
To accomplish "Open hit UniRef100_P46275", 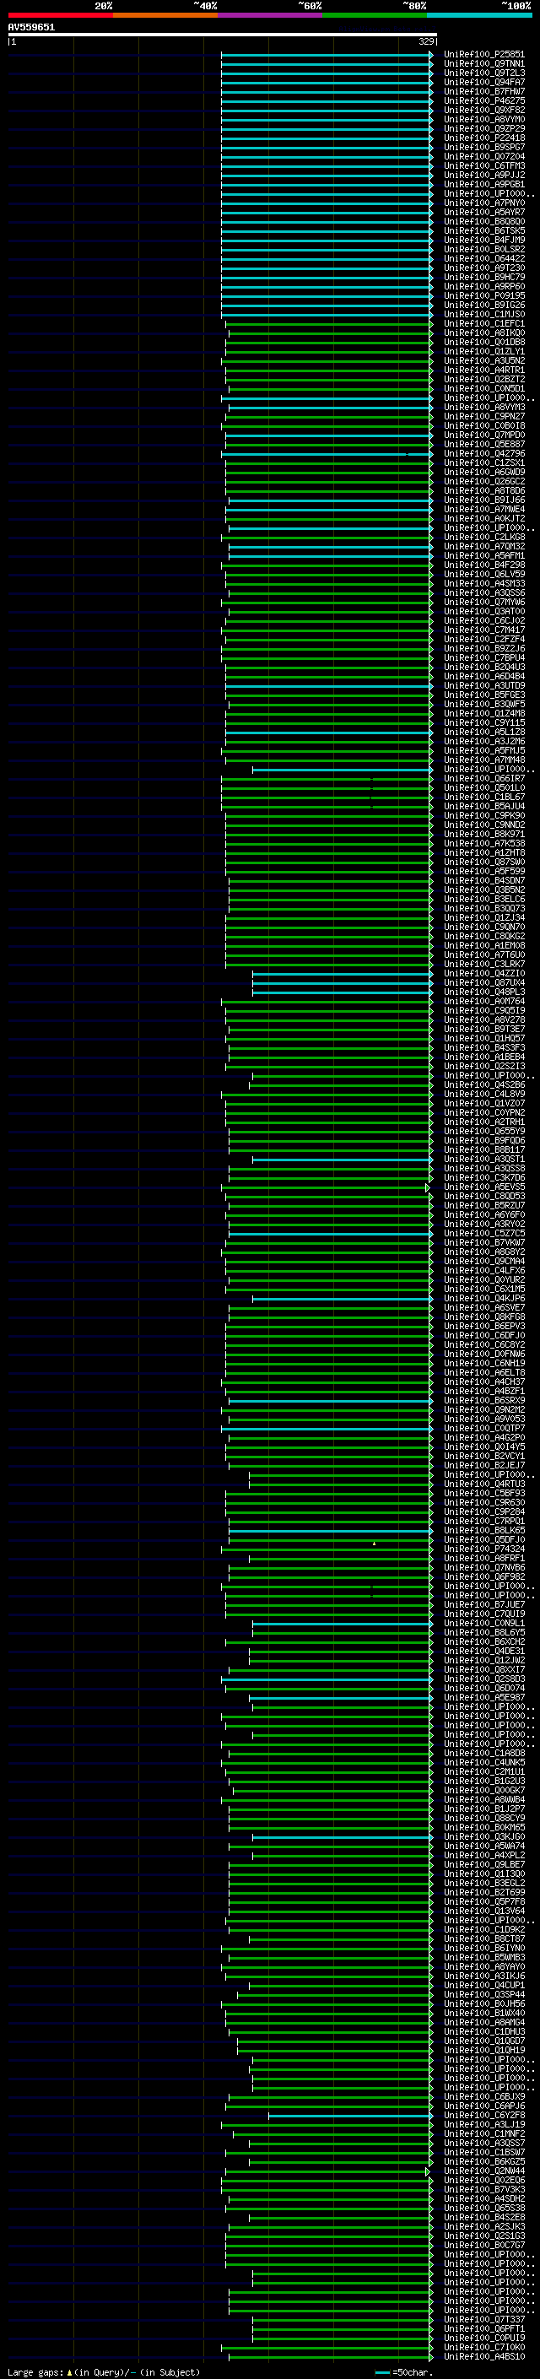I will click(x=483, y=100).
